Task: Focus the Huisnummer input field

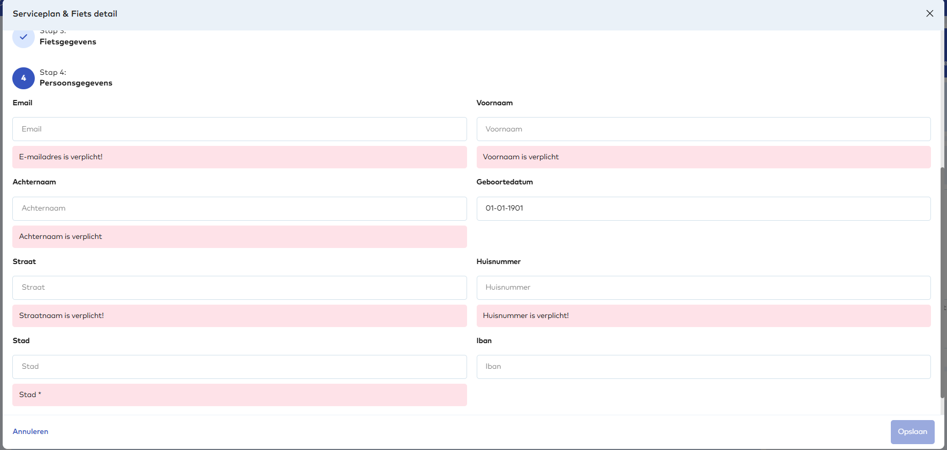Action: coord(704,288)
